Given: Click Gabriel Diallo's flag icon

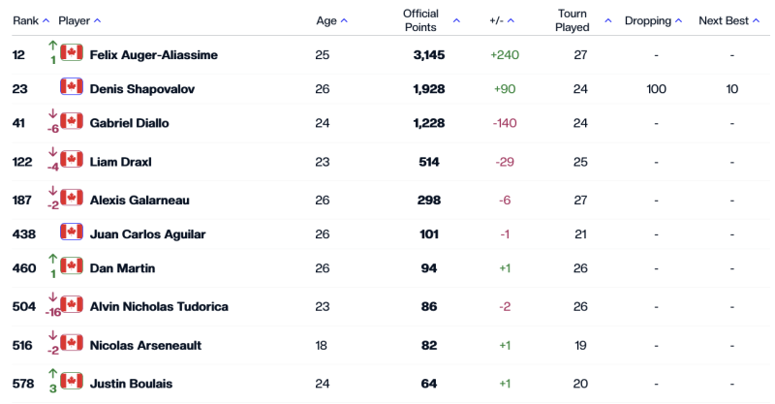Looking at the screenshot, I should (71, 123).
